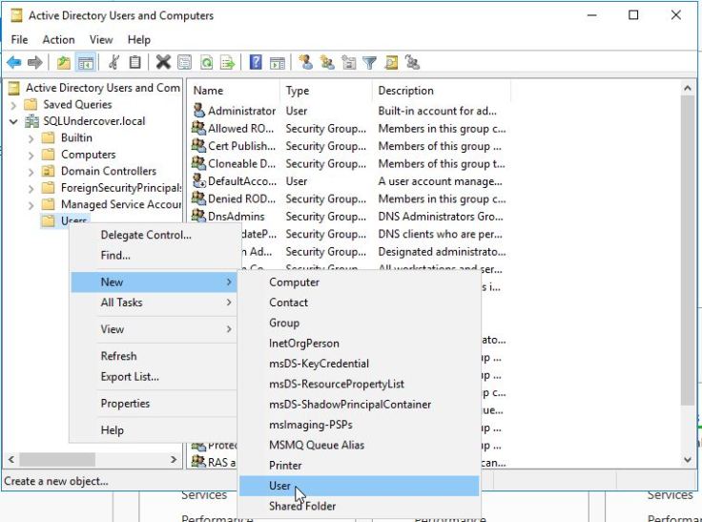
Task: Select Shared Folder in New submenu
Action: [359, 507]
